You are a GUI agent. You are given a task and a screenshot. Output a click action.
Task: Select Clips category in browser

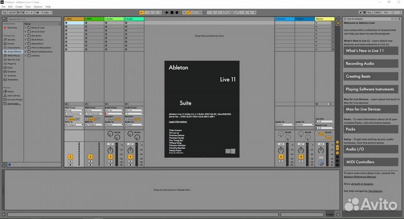click(10, 67)
